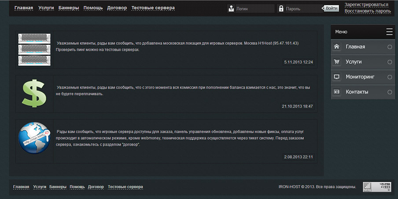Click the Восстановить пароль link
398x199 pixels.
(367, 11)
